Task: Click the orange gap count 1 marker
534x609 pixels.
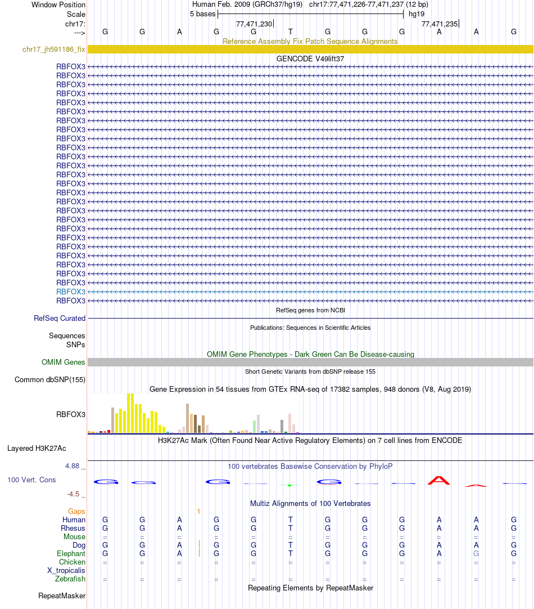Action: 198,512
